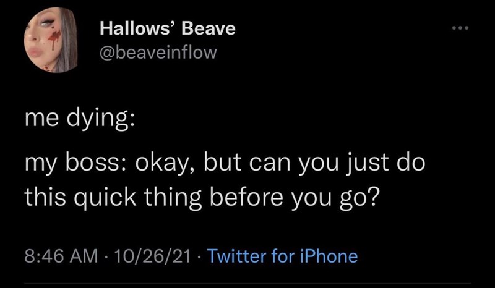Click the Hallows' Beave profile avatar
The image size is (495, 288).
point(51,41)
